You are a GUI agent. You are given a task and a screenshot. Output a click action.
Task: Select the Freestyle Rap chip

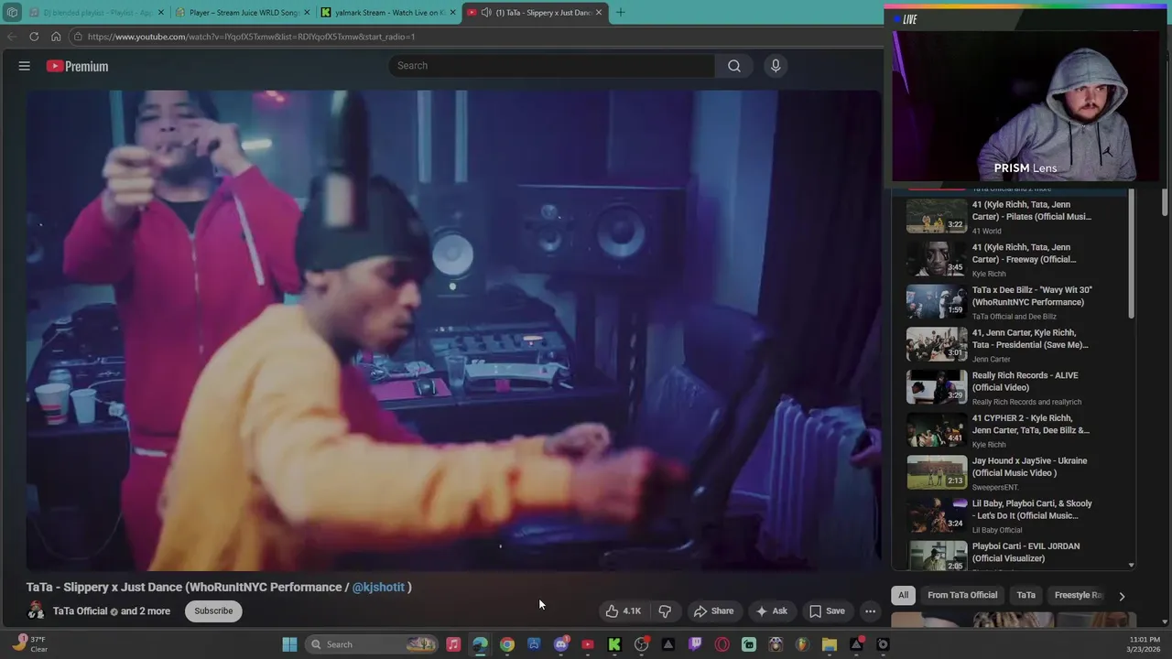point(1079,595)
